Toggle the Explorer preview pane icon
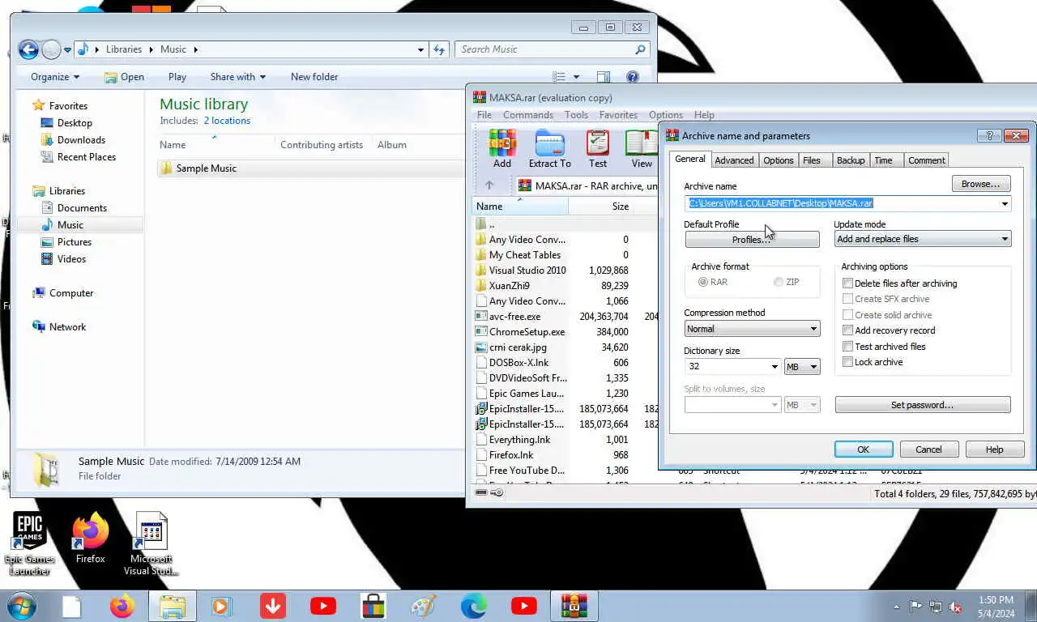Viewport: 1037px width, 622px height. point(604,77)
